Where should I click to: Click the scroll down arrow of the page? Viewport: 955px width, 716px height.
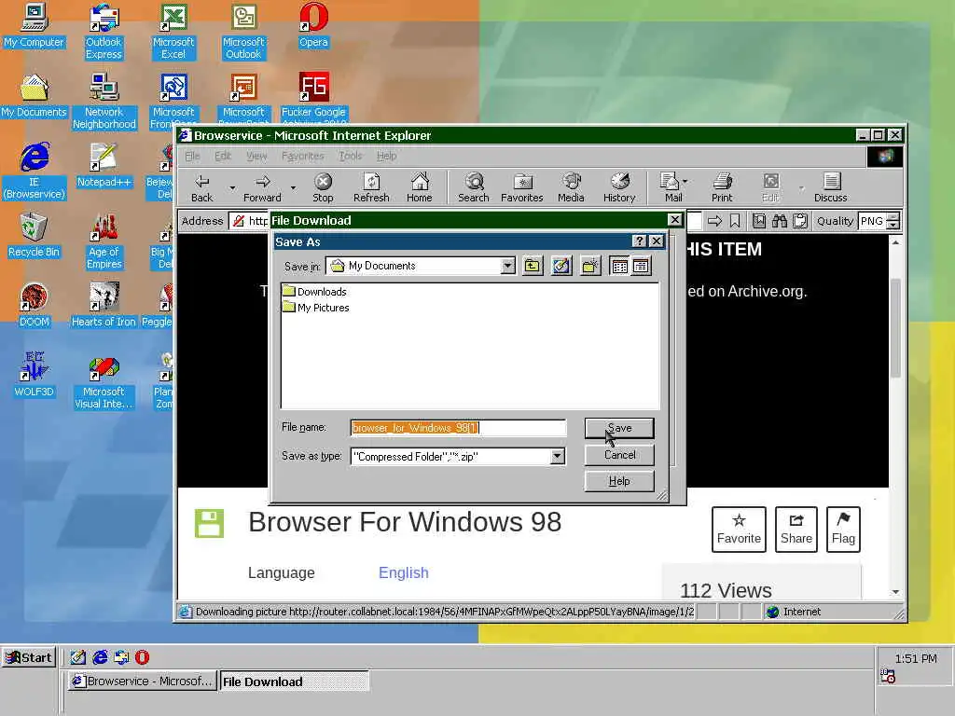894,592
